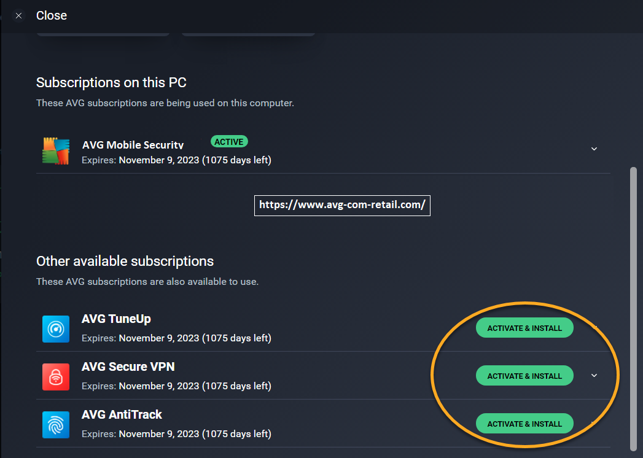Click AVG Mobile Security's expiration date text
This screenshot has width=643, height=458.
pyautogui.click(x=176, y=160)
